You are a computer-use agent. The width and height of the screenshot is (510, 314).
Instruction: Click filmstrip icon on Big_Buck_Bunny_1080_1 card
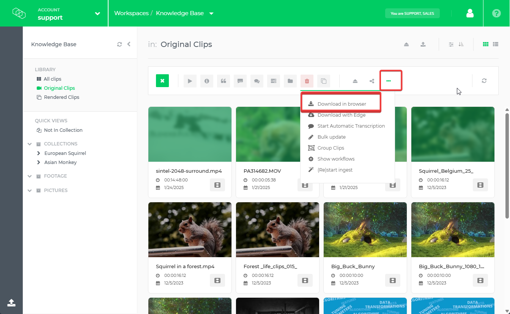tap(480, 280)
